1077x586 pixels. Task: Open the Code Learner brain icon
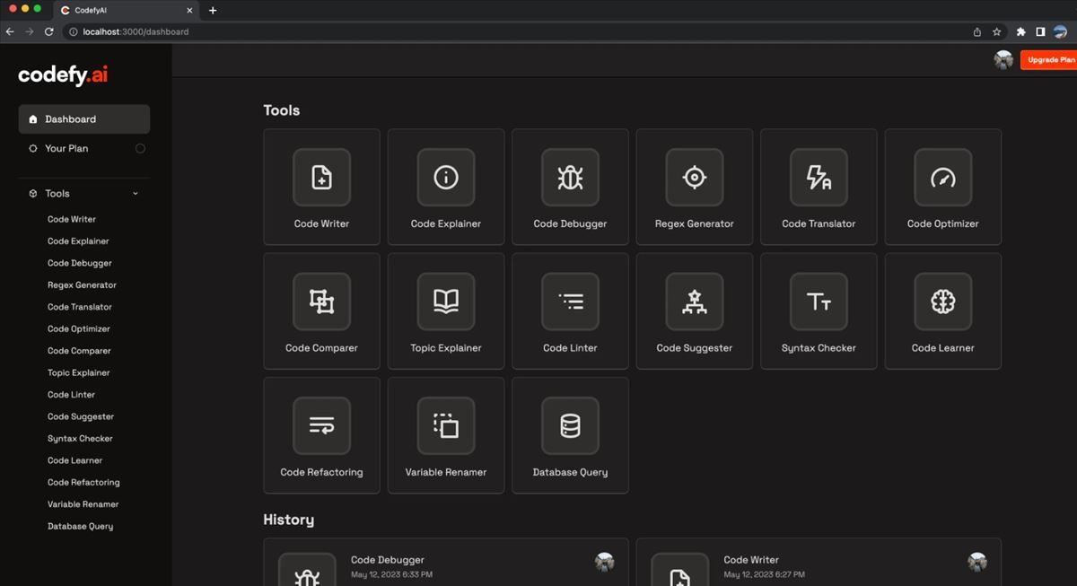pyautogui.click(x=942, y=302)
